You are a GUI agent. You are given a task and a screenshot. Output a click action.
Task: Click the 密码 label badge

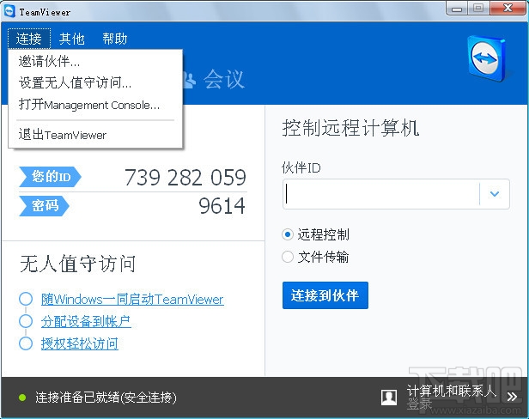pos(44,205)
